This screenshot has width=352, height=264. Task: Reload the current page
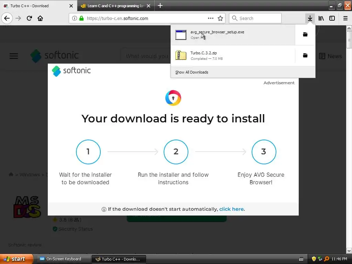click(x=29, y=18)
